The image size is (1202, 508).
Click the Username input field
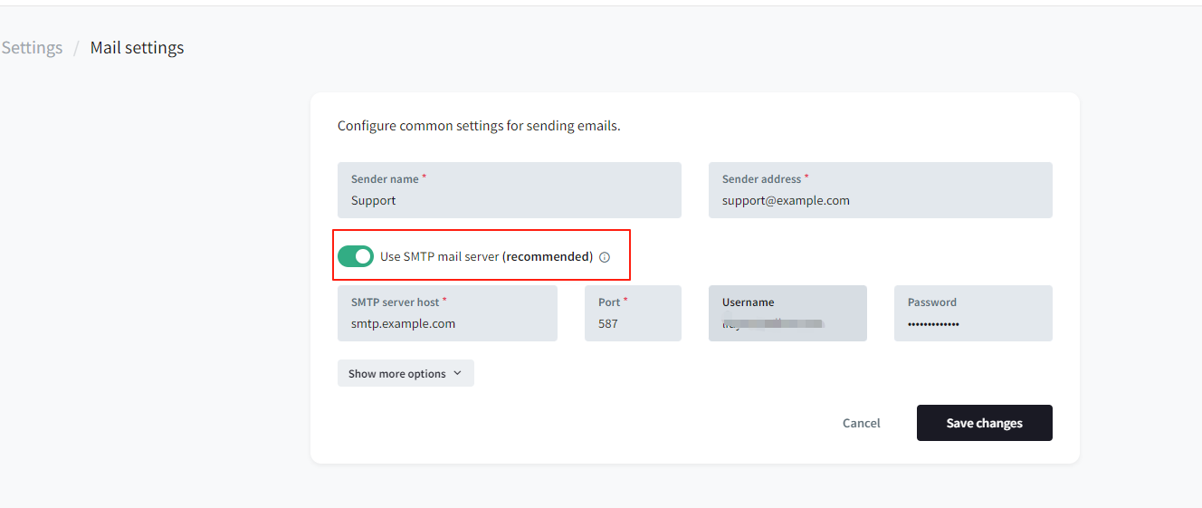pos(787,313)
